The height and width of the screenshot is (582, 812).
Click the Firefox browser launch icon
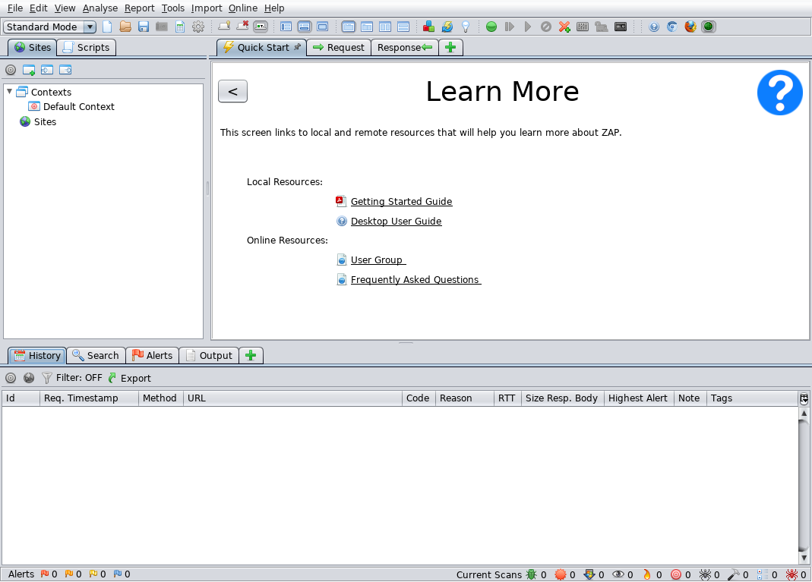point(690,27)
